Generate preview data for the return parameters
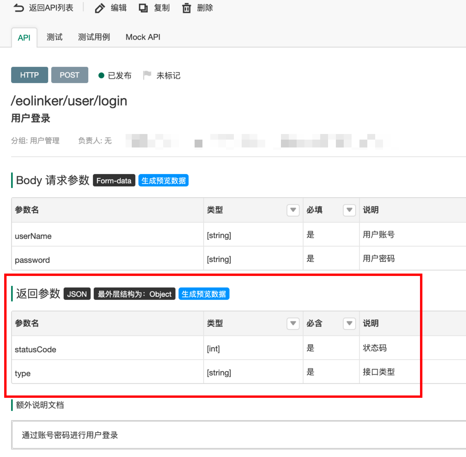Screen dimensions: 466x457 coord(204,294)
